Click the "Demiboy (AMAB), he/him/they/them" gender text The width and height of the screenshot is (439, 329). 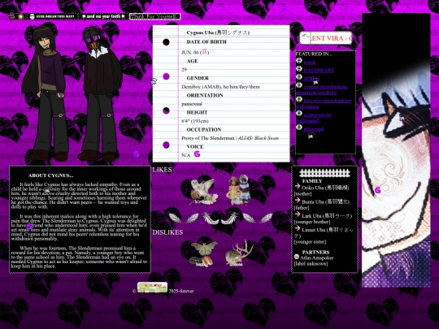[x=220, y=87]
